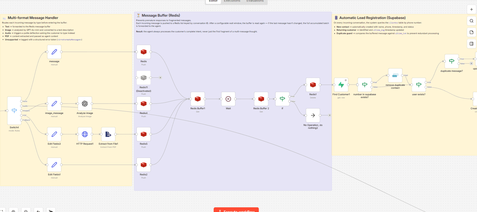Select the 'Redis5' Push node
The width and height of the screenshot is (477, 212).
[x=143, y=134]
